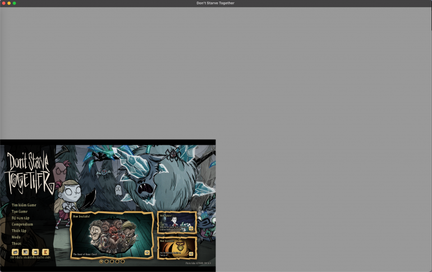
Task: Click the orange K Klei icon
Action: click(45, 252)
